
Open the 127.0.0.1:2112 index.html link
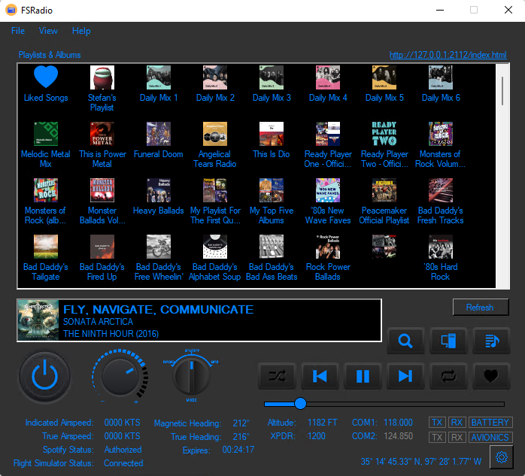[x=448, y=55]
